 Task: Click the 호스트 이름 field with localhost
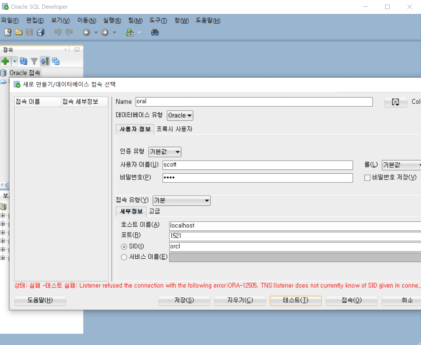295,226
